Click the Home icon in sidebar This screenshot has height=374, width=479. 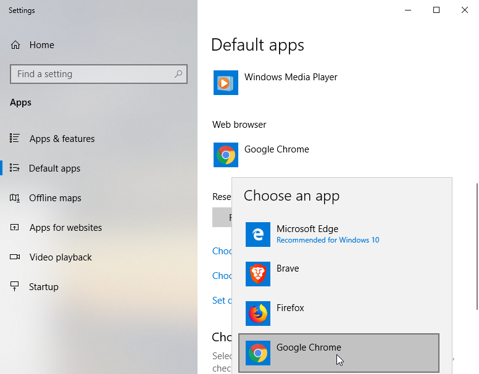point(15,45)
